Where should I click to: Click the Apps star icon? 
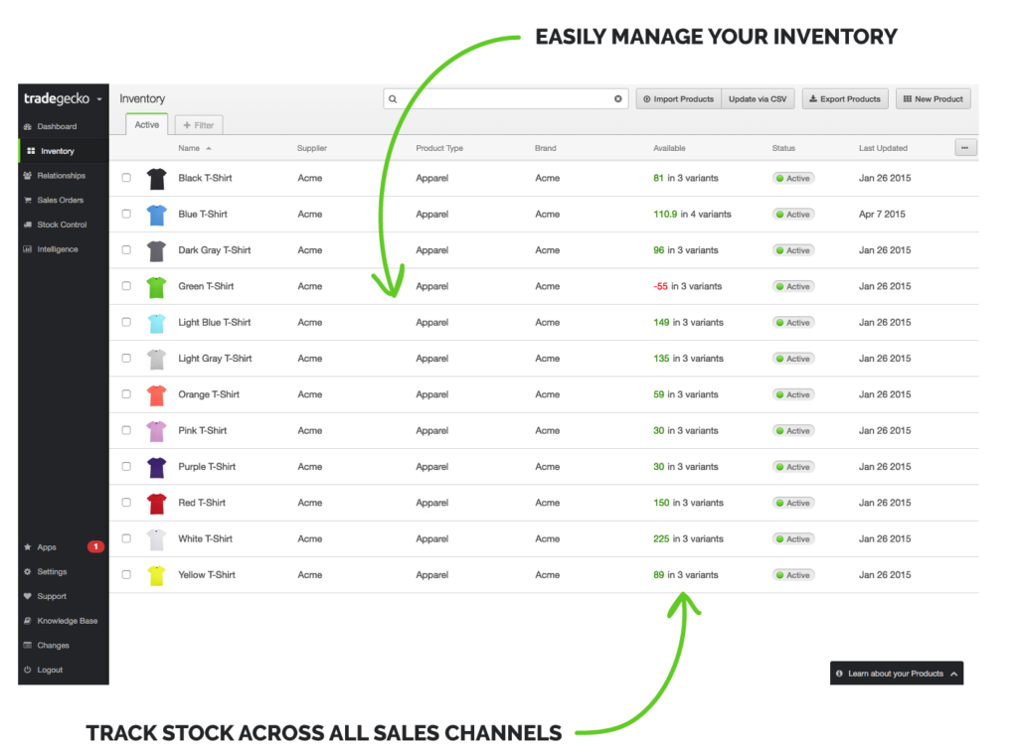coord(28,547)
